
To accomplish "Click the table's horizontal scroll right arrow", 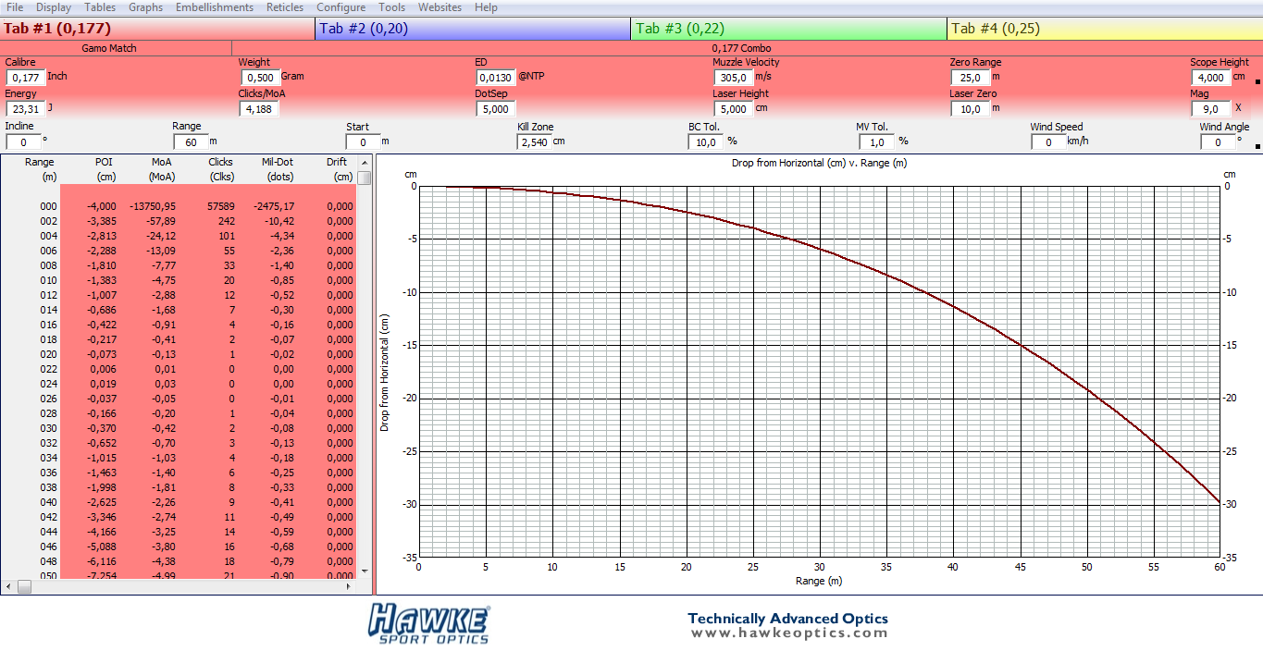I will coord(365,586).
